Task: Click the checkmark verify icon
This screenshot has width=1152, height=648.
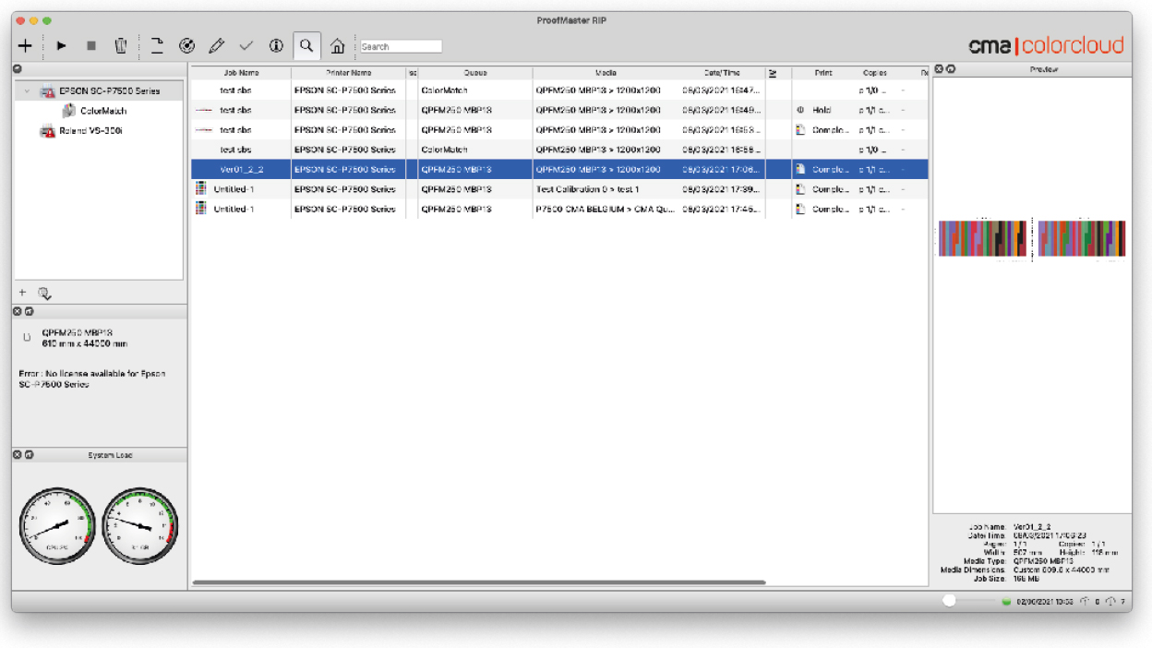Action: click(246, 45)
